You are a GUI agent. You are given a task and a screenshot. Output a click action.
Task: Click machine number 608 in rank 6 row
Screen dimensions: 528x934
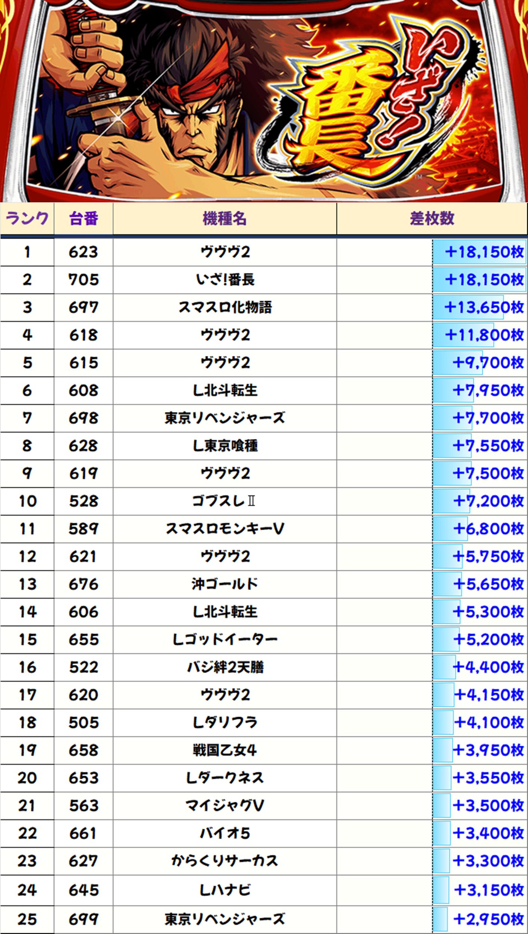point(83,390)
